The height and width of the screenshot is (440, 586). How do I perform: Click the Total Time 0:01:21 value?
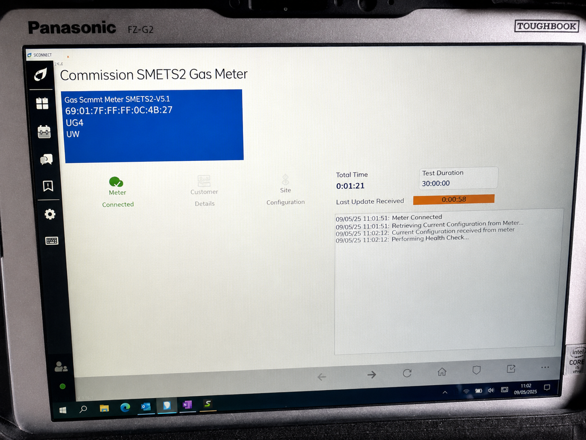(350, 186)
